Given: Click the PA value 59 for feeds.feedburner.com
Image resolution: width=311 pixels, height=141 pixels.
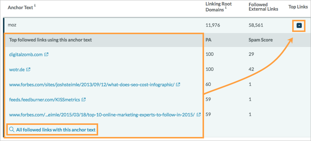Looking at the screenshot, I should [x=208, y=99].
